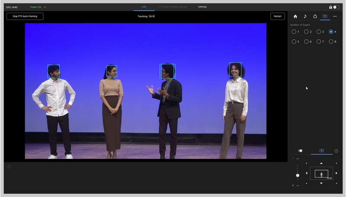
Task: Select 8 as number of targets
Action: (x=331, y=41)
